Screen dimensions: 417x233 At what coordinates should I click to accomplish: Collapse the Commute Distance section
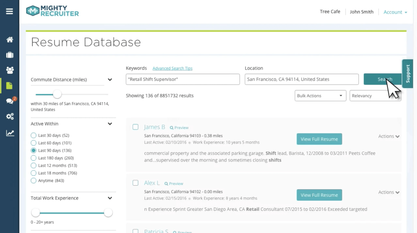(x=110, y=80)
